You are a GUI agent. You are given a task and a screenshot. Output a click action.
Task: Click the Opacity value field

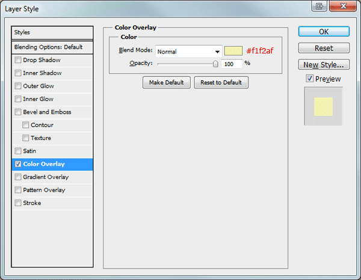point(232,64)
